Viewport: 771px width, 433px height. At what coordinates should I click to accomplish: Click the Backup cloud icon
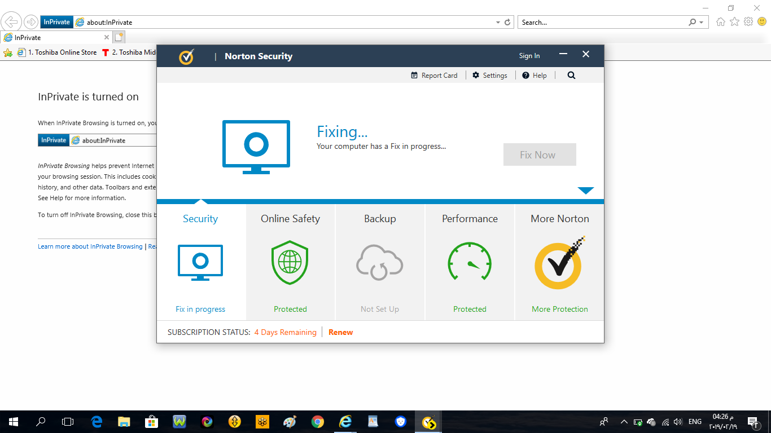click(380, 263)
